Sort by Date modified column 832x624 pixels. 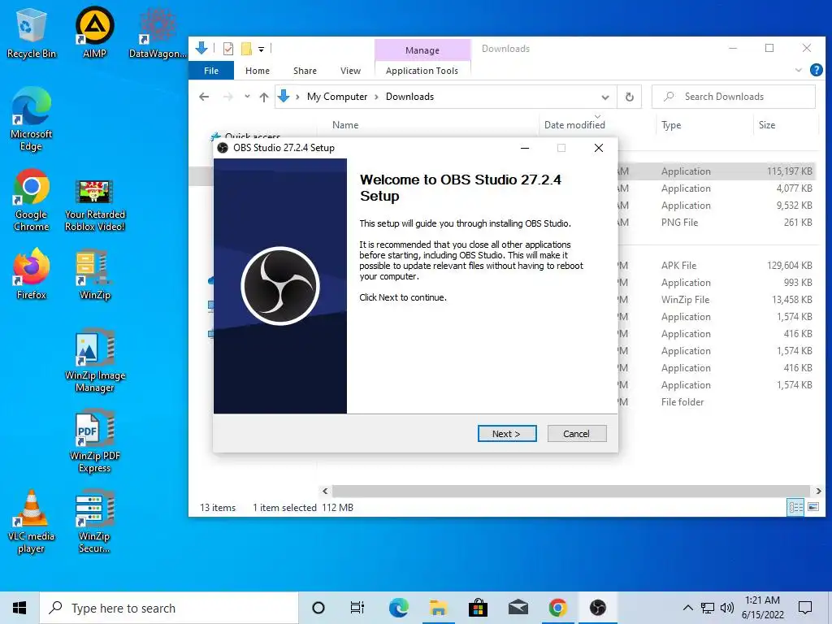[x=574, y=125]
